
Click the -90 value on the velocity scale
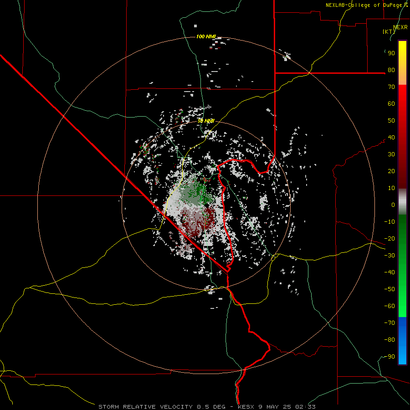389,357
